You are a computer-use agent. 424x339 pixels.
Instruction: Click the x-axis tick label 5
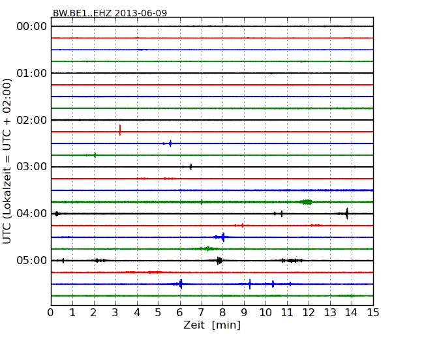coord(159,313)
